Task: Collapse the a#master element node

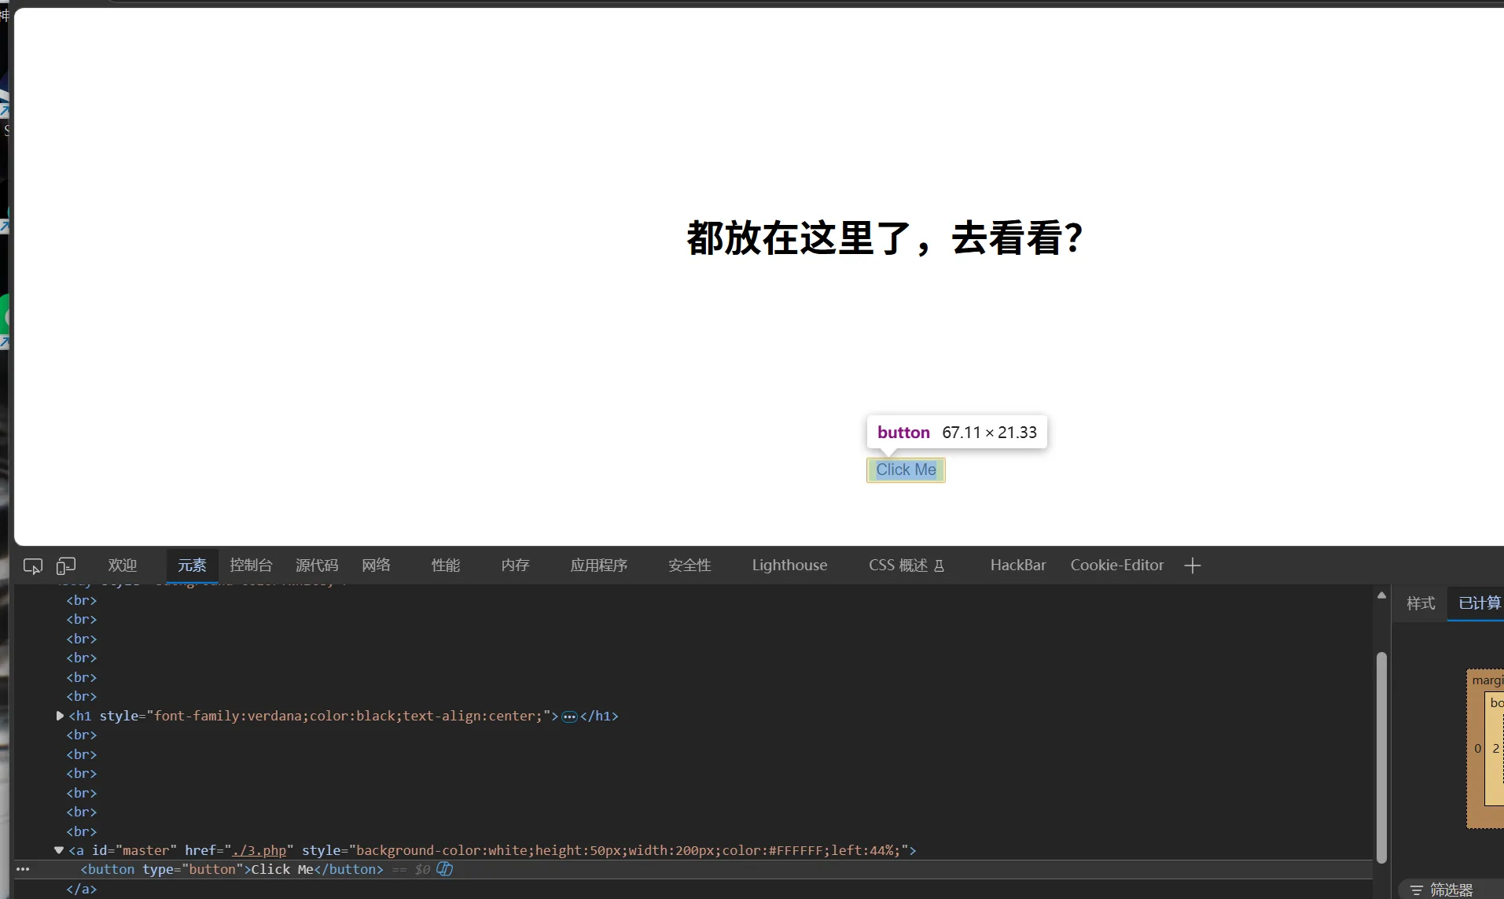Action: coord(59,850)
